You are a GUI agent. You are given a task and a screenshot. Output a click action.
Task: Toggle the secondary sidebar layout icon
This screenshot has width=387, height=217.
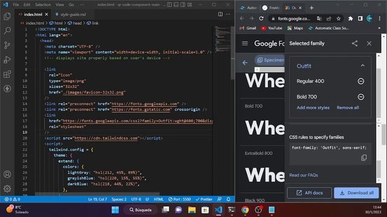coord(183,5)
